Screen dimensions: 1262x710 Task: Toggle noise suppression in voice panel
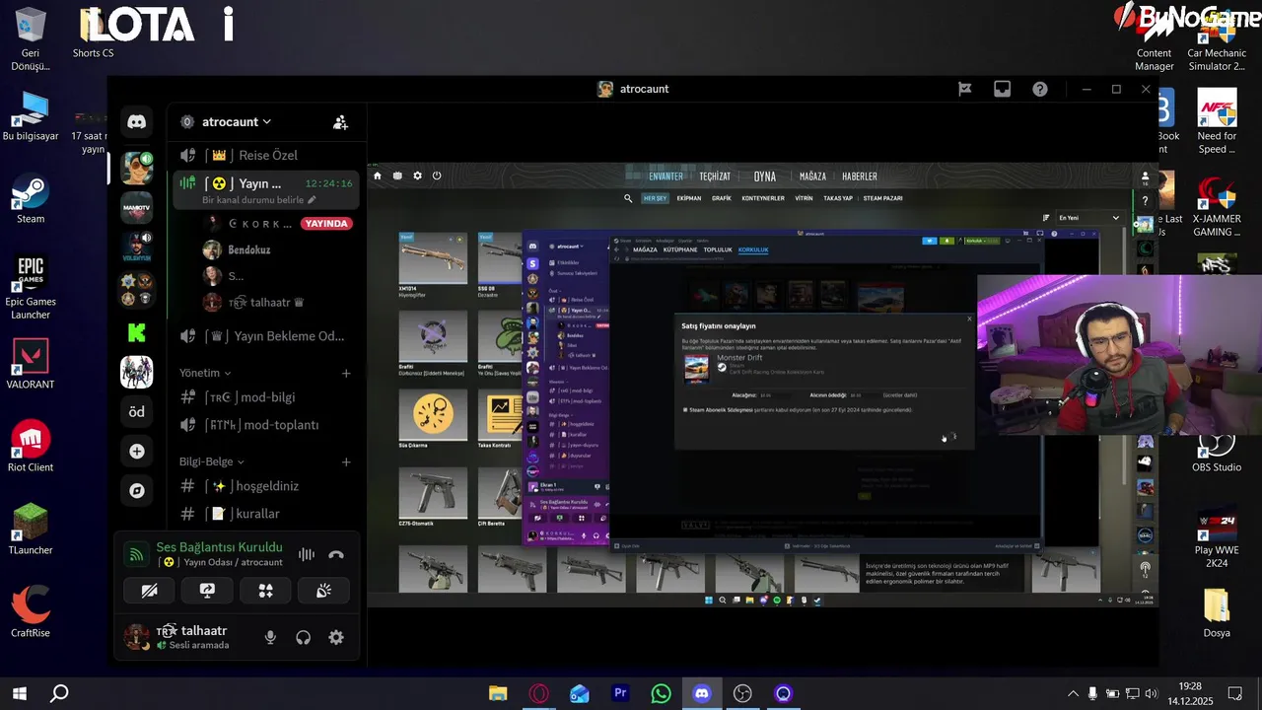[x=307, y=554]
